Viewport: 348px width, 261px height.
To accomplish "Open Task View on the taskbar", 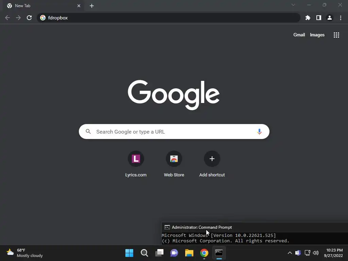I will click(159, 253).
